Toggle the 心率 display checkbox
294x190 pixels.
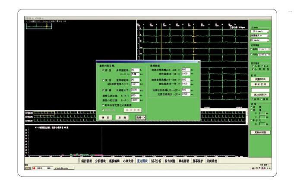[253, 66]
